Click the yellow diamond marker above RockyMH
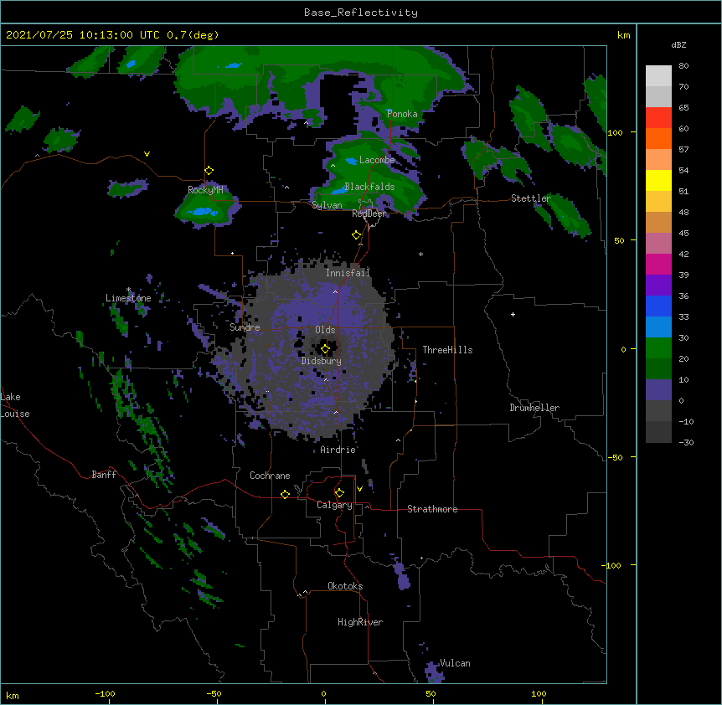The height and width of the screenshot is (705, 722). [209, 171]
